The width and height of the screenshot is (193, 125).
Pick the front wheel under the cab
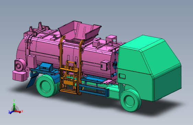click(x=130, y=101)
